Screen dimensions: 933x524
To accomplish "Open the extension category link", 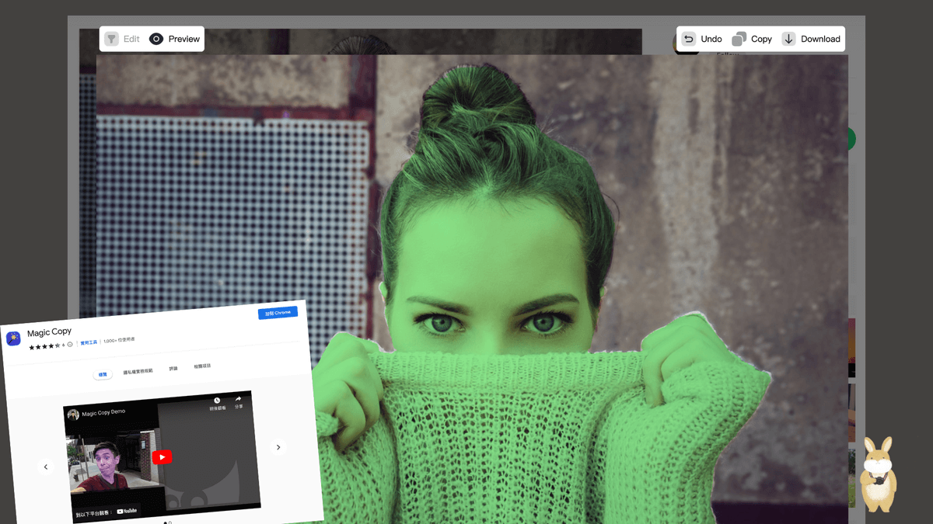I will (x=89, y=342).
